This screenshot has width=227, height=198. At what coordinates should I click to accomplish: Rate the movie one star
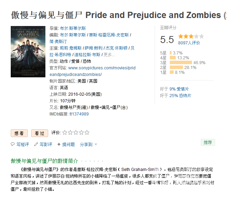tap(65, 132)
